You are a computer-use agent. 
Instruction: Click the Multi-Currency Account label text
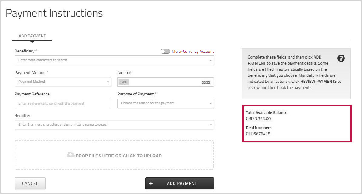[x=193, y=52]
